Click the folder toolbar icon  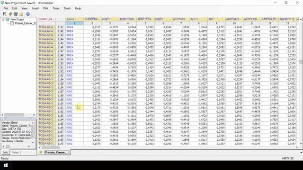point(21,14)
